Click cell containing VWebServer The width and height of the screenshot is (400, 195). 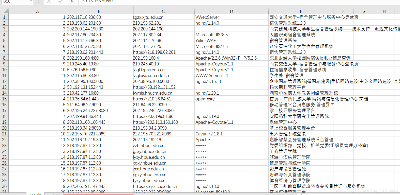pyautogui.click(x=232, y=17)
